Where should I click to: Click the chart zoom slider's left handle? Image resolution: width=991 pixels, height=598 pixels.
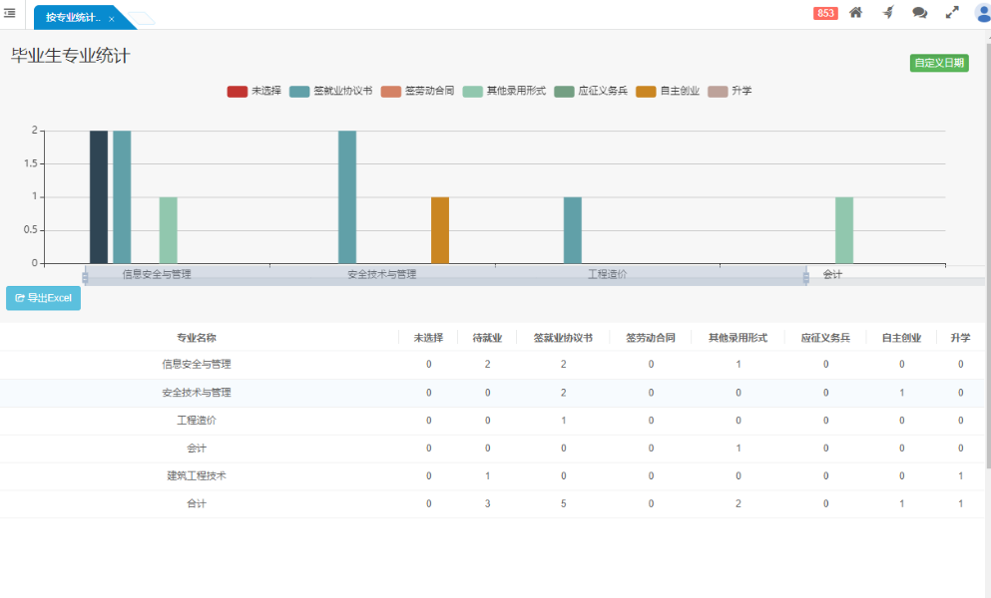pyautogui.click(x=85, y=277)
